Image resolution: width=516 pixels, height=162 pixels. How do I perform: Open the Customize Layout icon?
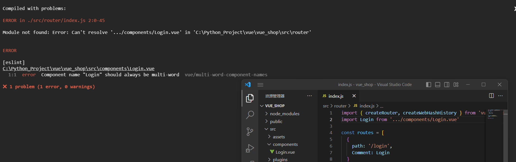456,85
